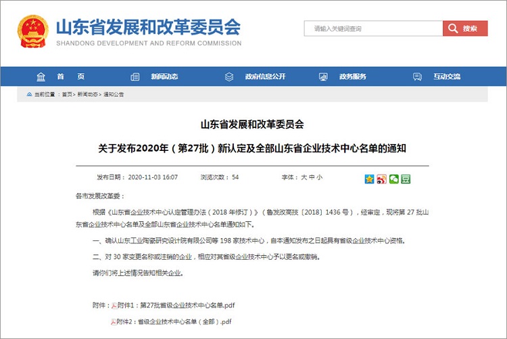Share article to Douban
This screenshot has height=339, width=507.
pyautogui.click(x=406, y=179)
